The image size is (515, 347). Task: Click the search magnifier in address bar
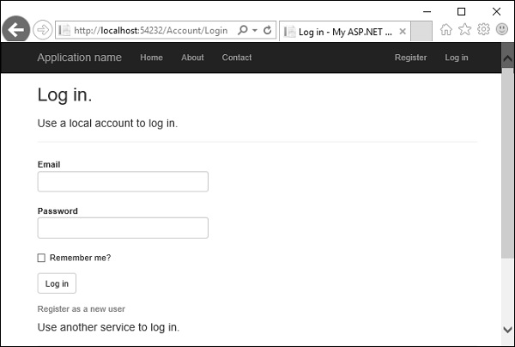pos(243,30)
